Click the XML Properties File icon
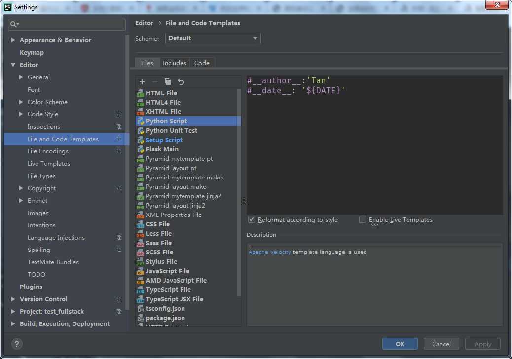The height and width of the screenshot is (359, 512). [141, 215]
